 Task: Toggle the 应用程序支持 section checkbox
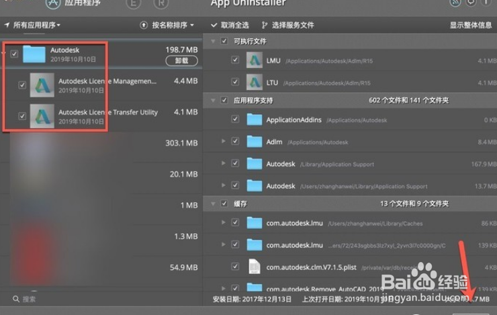pos(224,100)
